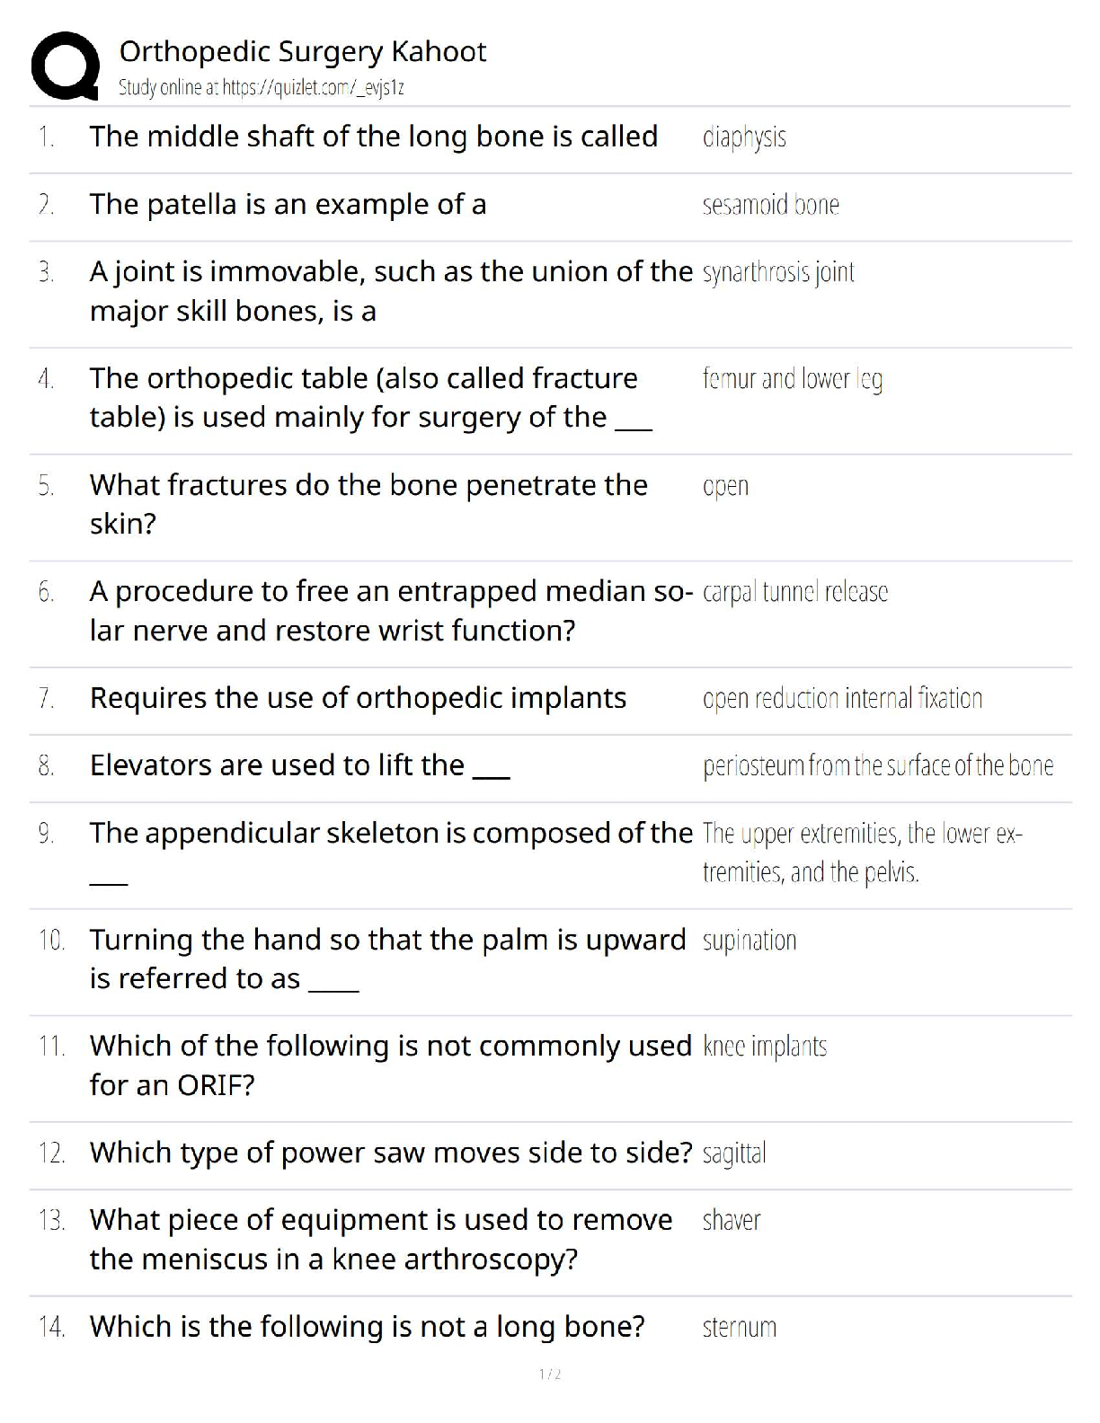Screen dimensions: 1100x1423
Task: Click the "shaver" answer
Action: [x=732, y=1221]
